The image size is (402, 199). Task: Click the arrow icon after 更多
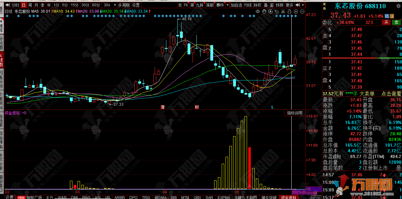coord(297,5)
